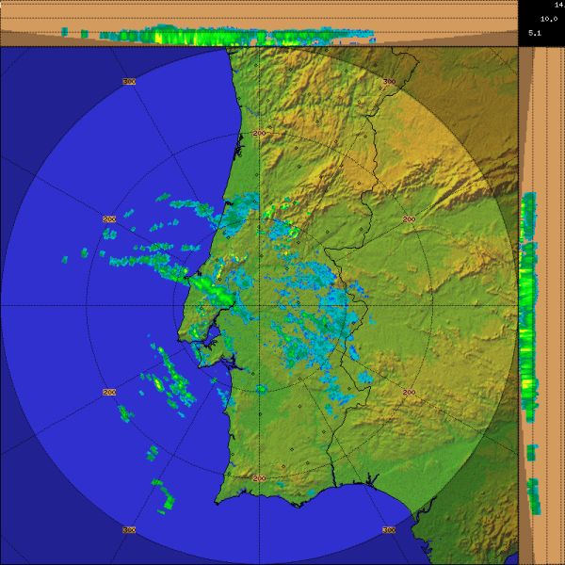Click the tall echo column in right cross-section strip

[x=528, y=311]
